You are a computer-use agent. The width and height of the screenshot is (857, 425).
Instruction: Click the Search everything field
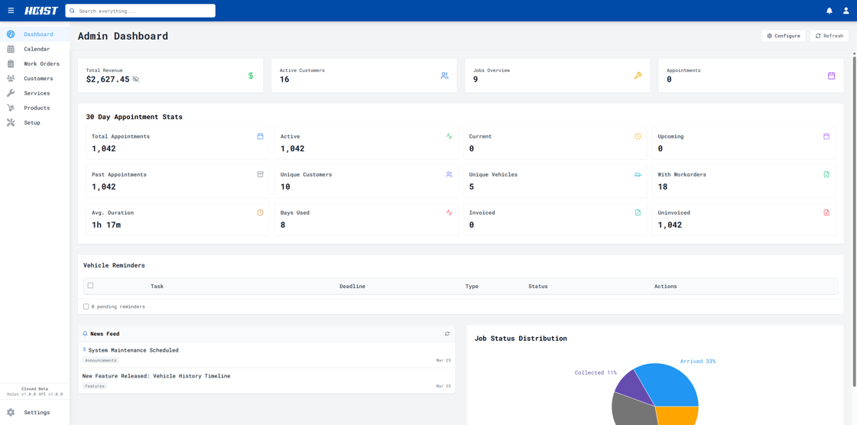[x=141, y=11]
